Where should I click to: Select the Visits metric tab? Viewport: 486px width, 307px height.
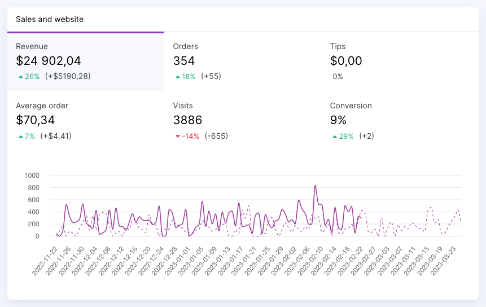243,120
